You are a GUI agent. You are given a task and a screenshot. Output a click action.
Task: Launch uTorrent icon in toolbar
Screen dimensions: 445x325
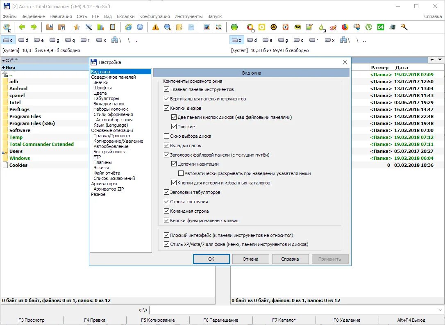coord(369,27)
